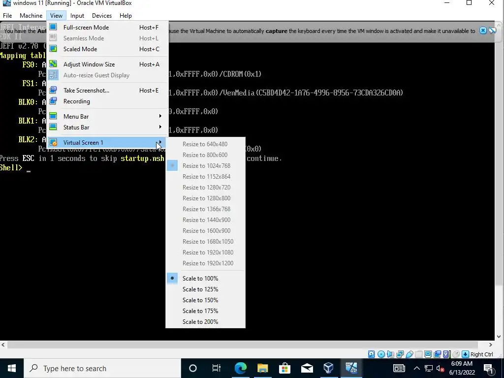Select Take Screenshot... option
The height and width of the screenshot is (378, 504).
[107, 91]
